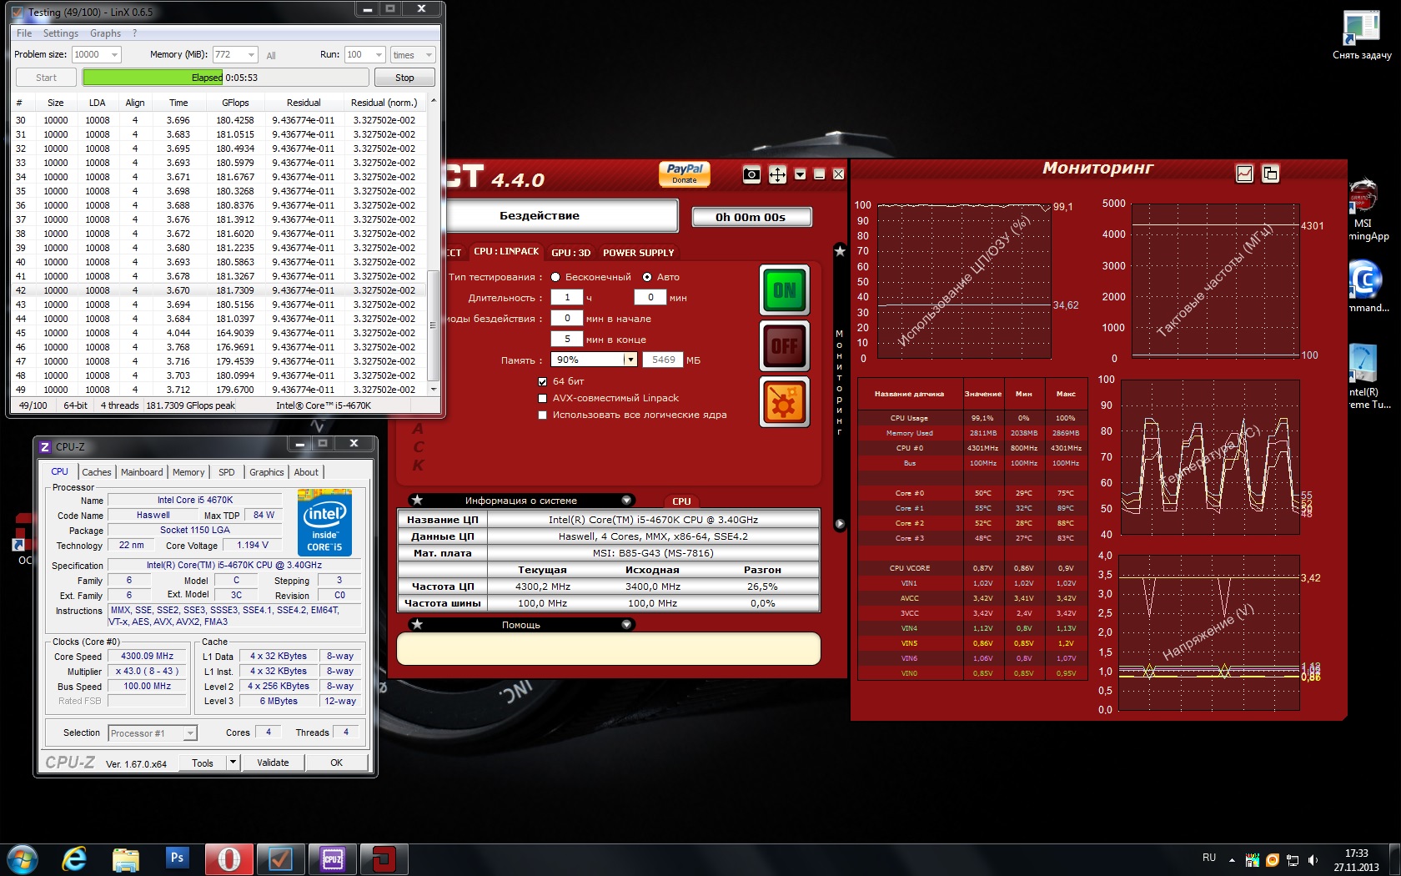Screen dimensions: 1401x876
Task: Open the Mainboard tab in CPU-Z
Action: click(142, 472)
